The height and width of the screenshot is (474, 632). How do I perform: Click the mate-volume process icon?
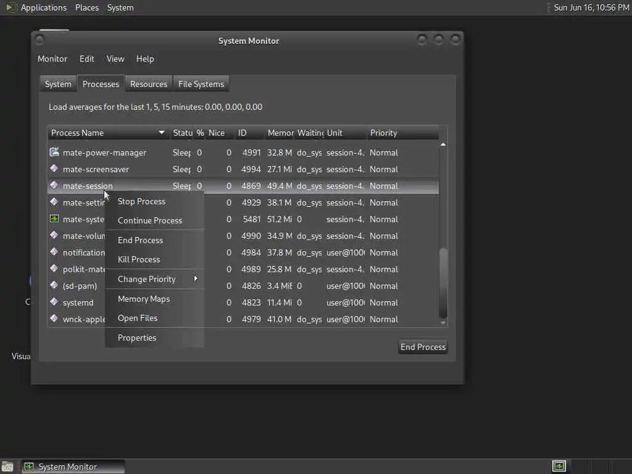coord(54,235)
